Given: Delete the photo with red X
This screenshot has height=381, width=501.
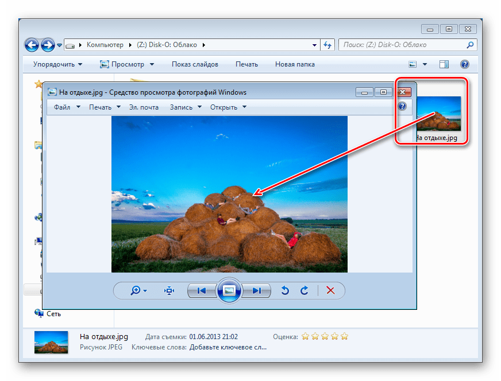Looking at the screenshot, I should tap(330, 291).
